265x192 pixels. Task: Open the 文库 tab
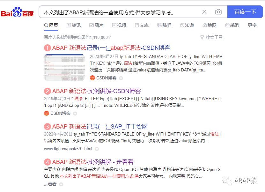point(142,25)
